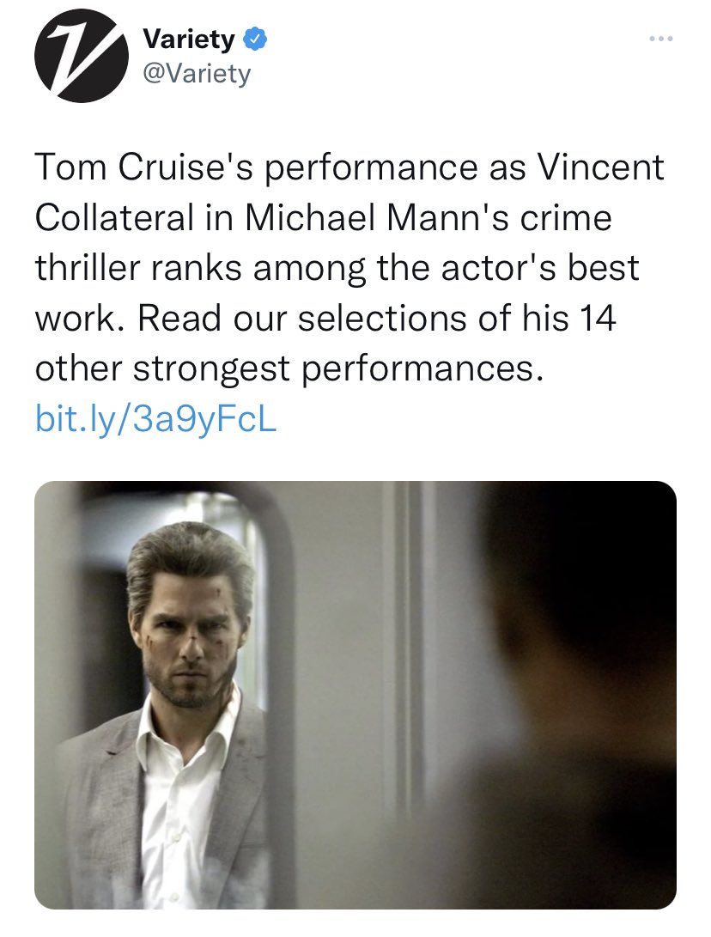Open the bit.ly/3a9yFcL link
This screenshot has width=711, height=937.
point(155,421)
